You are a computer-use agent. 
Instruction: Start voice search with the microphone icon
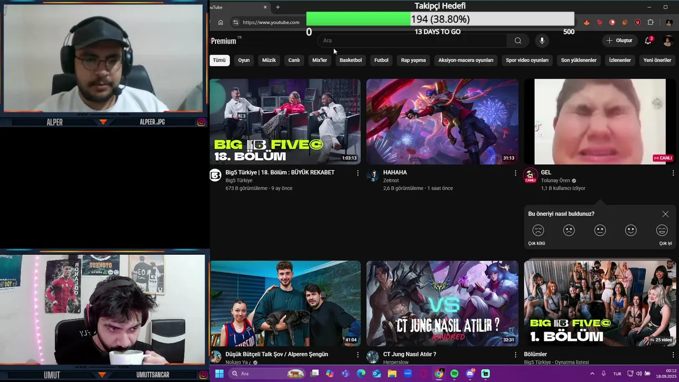point(542,41)
